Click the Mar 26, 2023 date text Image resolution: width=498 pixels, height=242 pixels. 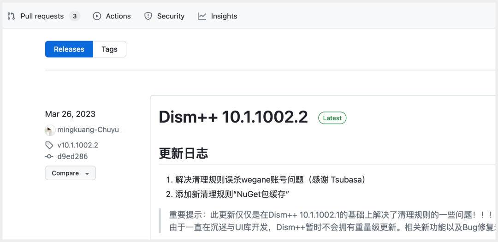(70, 114)
